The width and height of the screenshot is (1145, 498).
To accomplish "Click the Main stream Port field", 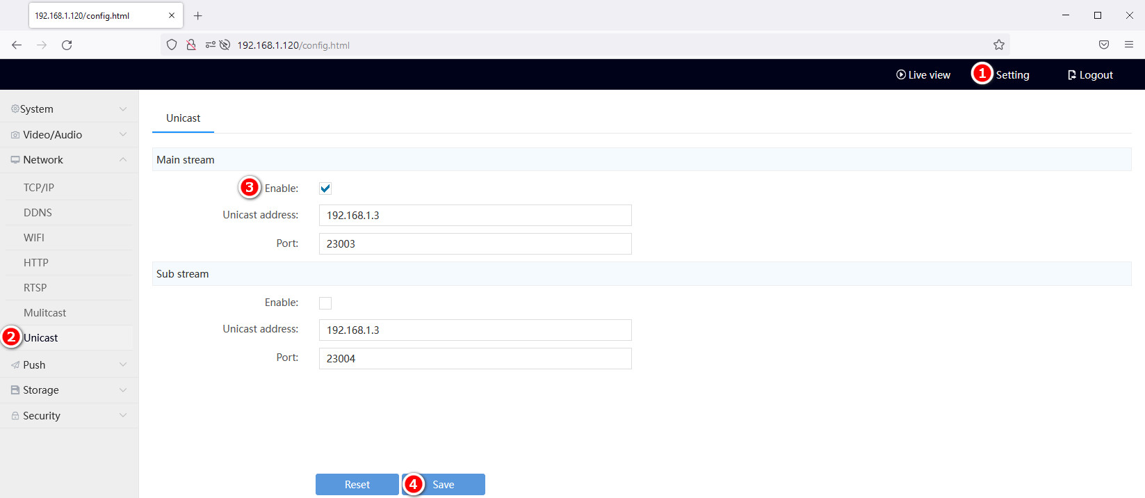I will coord(475,244).
